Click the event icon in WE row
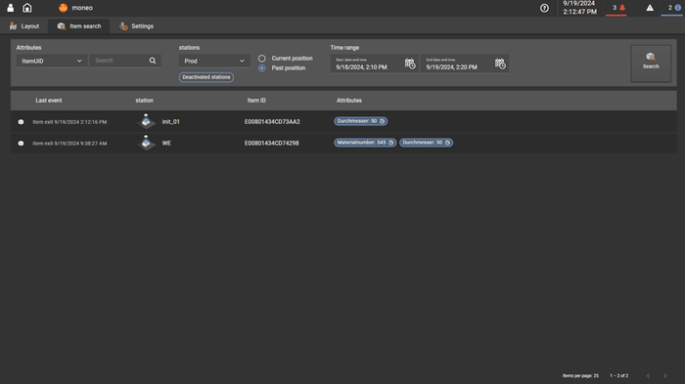685x384 pixels. coord(21,143)
